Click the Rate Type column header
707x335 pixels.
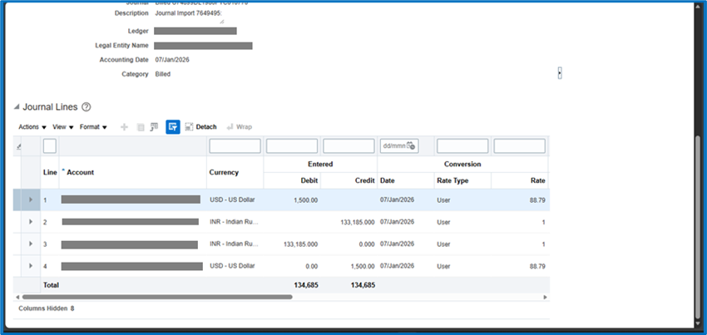(x=452, y=181)
